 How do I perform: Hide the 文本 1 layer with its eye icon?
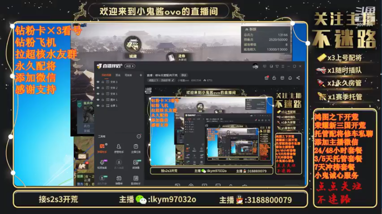pyautogui.click(x=98, y=94)
